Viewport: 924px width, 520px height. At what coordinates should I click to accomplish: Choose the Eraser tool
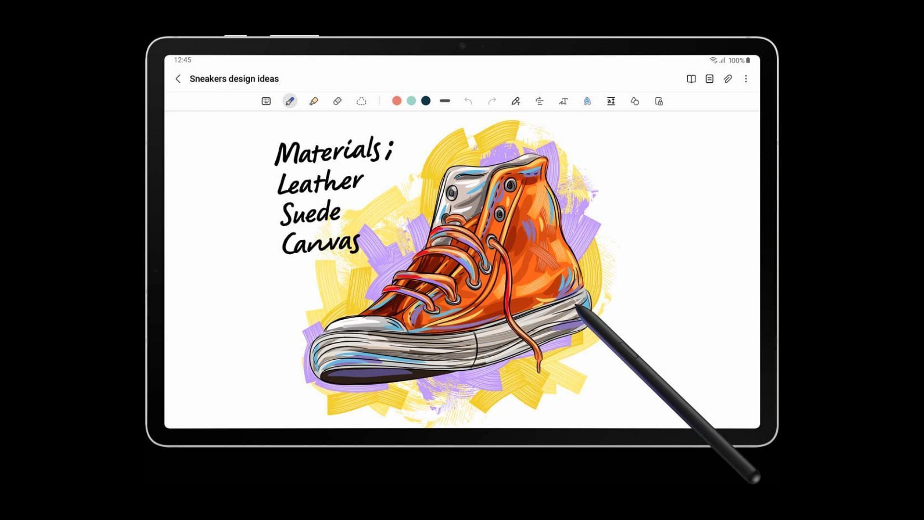point(337,101)
